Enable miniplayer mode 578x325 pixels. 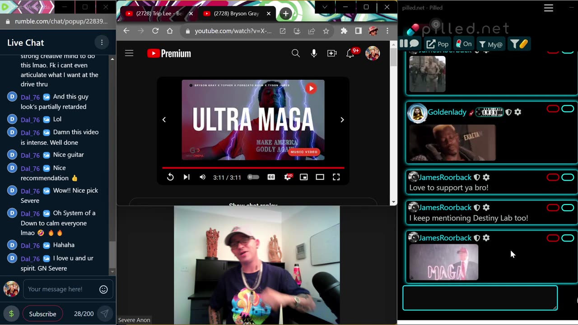[304, 177]
